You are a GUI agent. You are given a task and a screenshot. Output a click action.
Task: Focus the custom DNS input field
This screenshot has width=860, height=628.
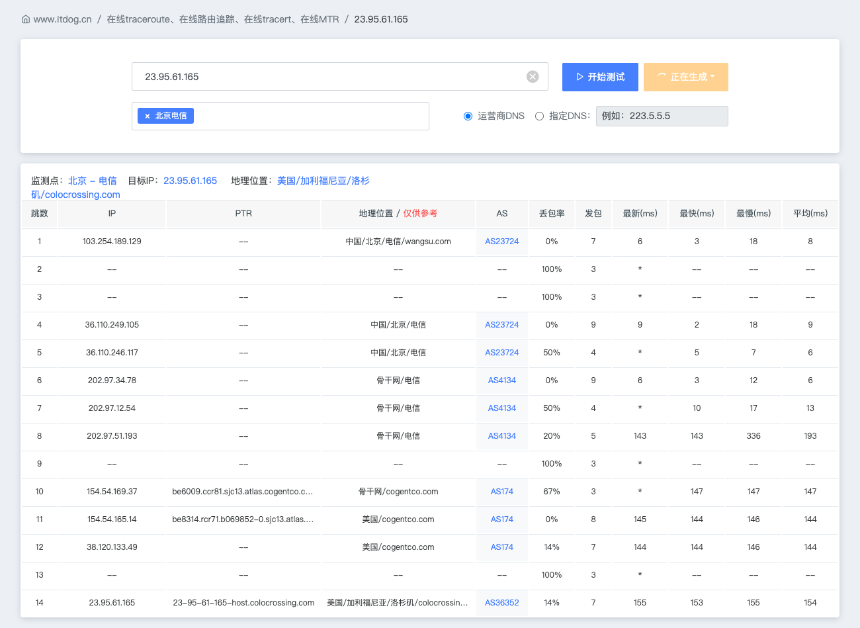[x=662, y=116]
